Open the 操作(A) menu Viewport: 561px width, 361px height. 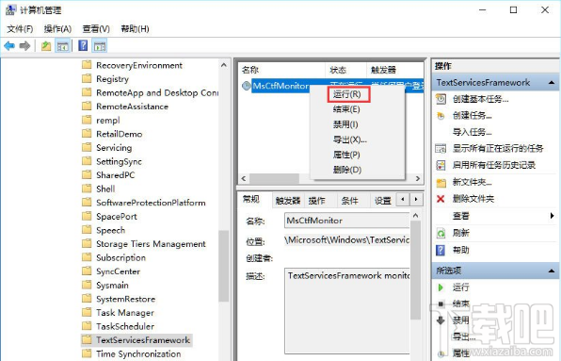[57, 28]
